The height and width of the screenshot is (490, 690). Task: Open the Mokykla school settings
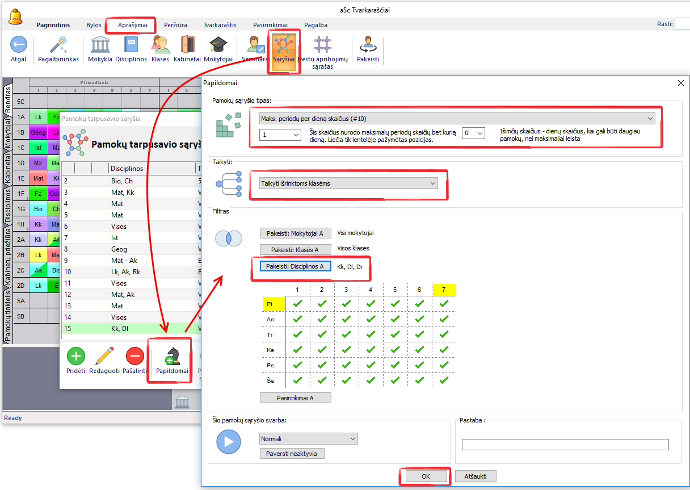[100, 45]
